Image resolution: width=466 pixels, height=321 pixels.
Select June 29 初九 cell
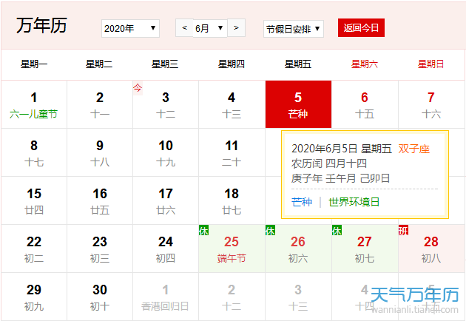pyautogui.click(x=34, y=297)
